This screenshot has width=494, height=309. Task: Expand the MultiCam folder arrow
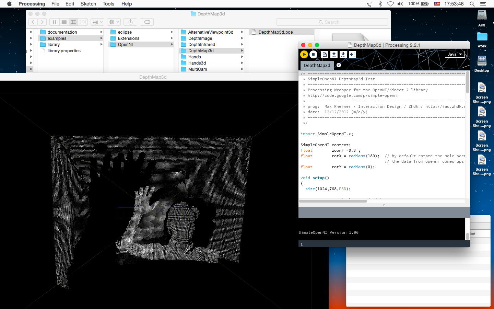242,69
